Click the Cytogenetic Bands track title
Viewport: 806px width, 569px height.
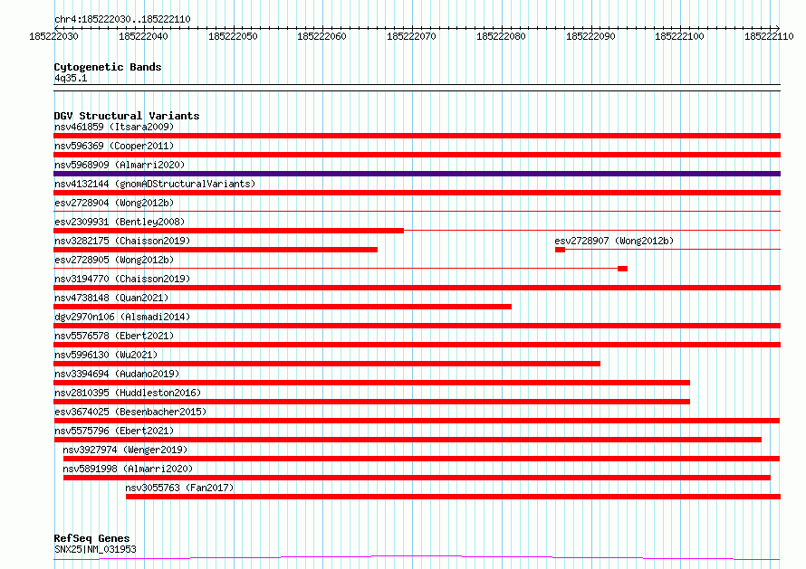(108, 67)
